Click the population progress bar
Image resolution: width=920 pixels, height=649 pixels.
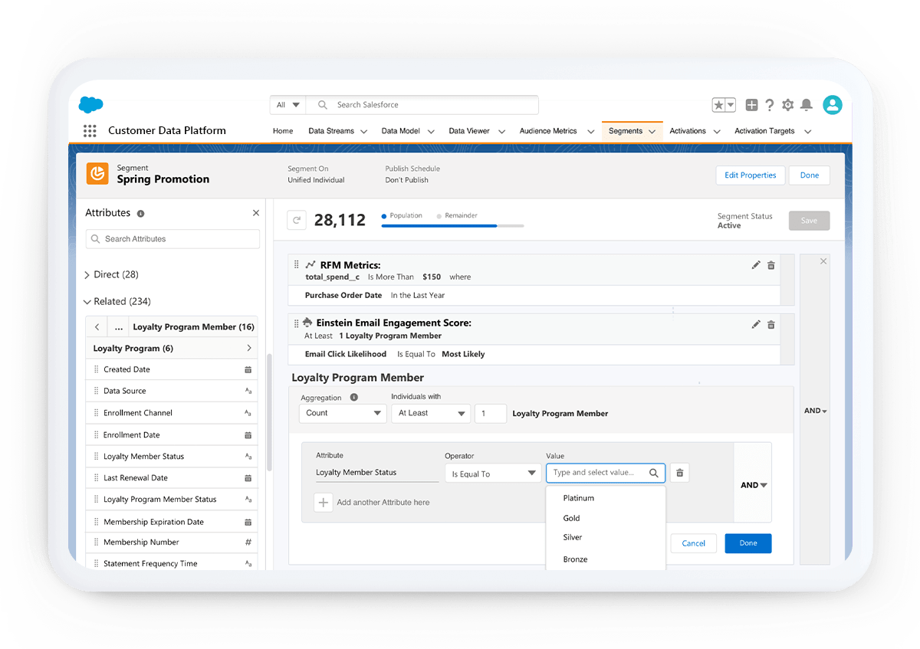pos(452,226)
